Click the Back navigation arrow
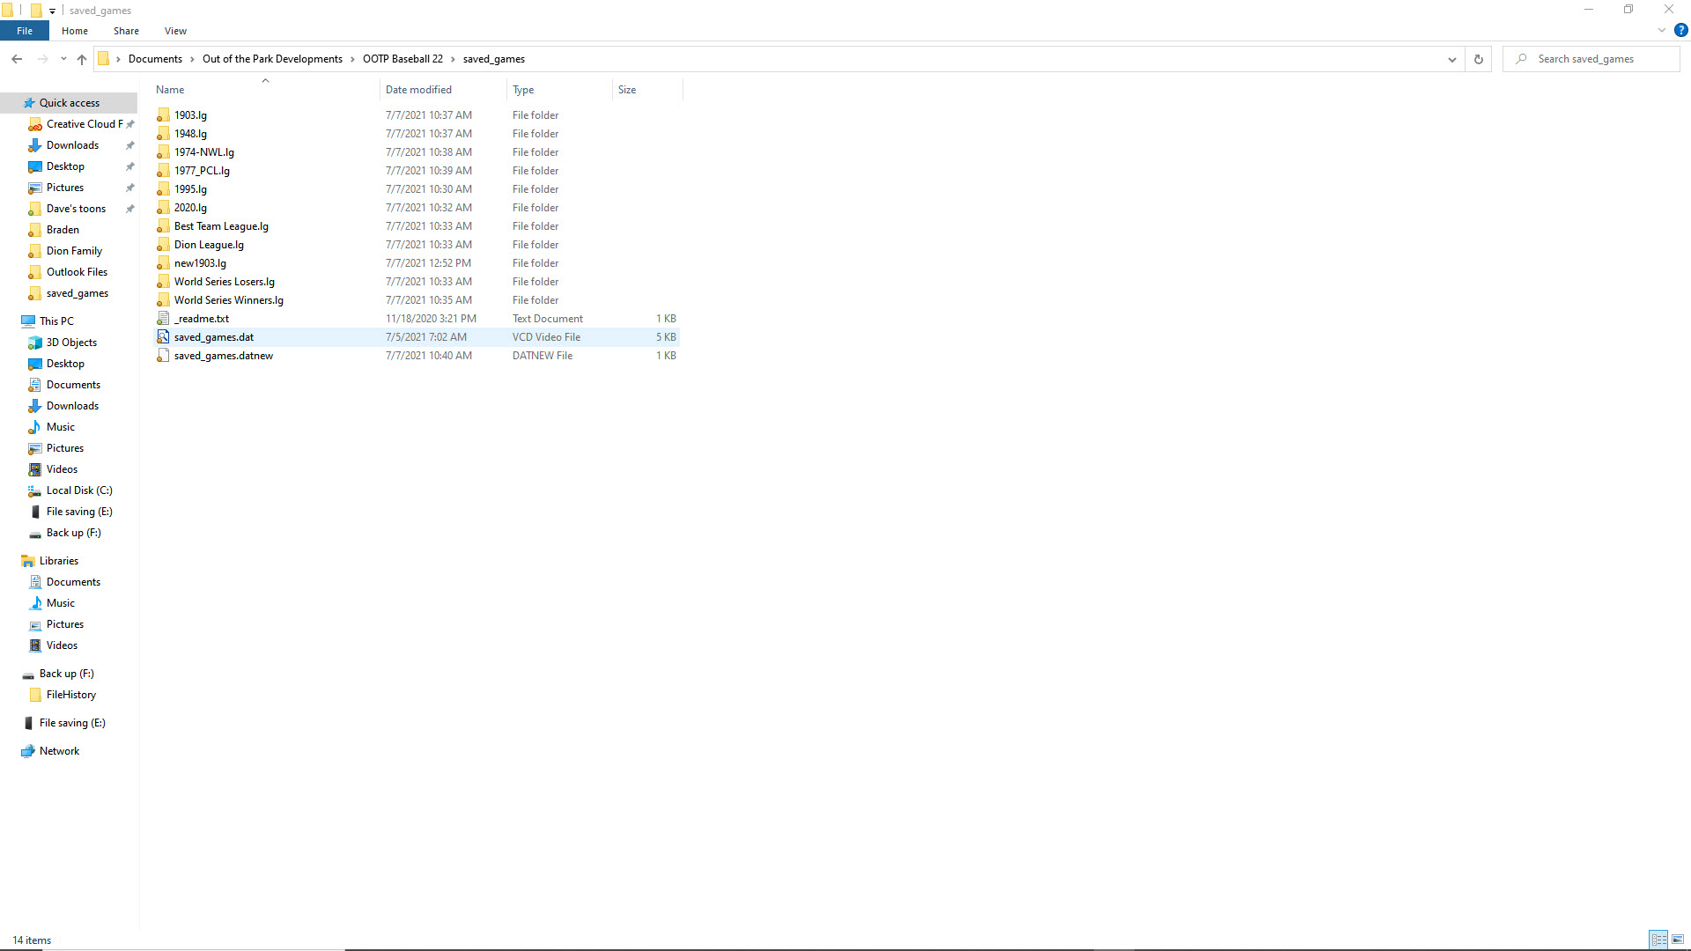1691x951 pixels. 17,59
